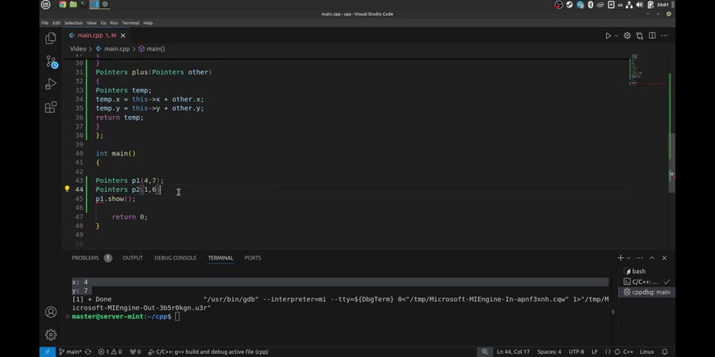Click the forwarded ports status item
The image size is (715, 357).
(x=136, y=352)
